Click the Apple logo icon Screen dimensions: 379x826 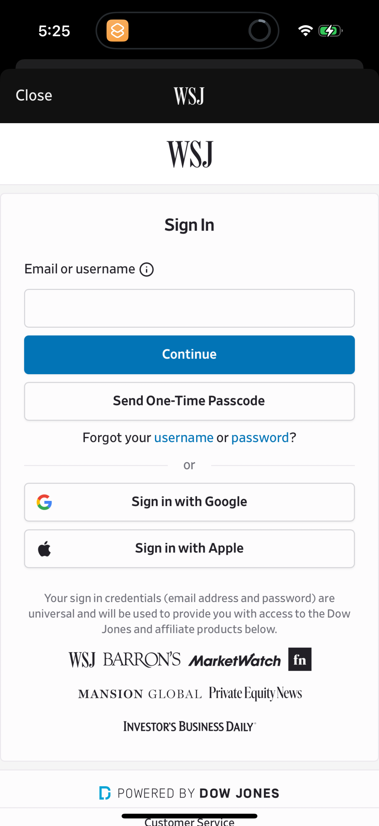tap(45, 548)
